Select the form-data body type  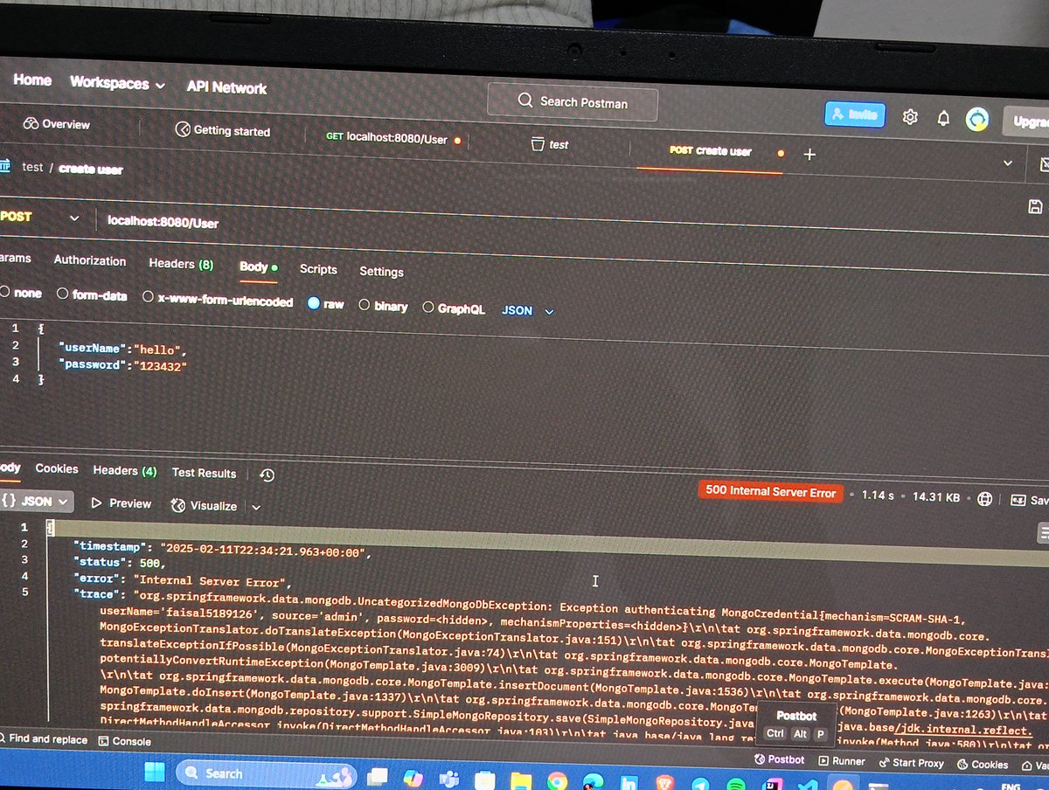(x=92, y=295)
